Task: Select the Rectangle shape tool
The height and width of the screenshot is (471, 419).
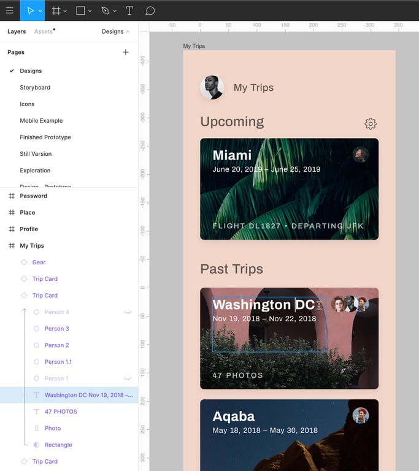Action: tap(80, 10)
